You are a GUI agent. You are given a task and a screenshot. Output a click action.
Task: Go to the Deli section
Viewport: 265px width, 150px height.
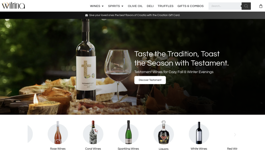pyautogui.click(x=150, y=6)
